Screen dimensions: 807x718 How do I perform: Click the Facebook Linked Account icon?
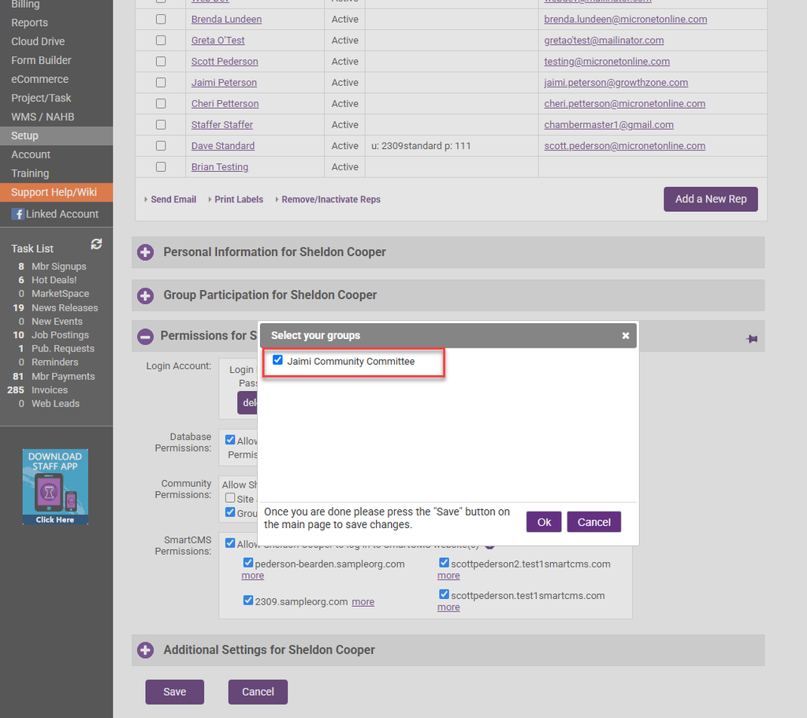(x=17, y=214)
